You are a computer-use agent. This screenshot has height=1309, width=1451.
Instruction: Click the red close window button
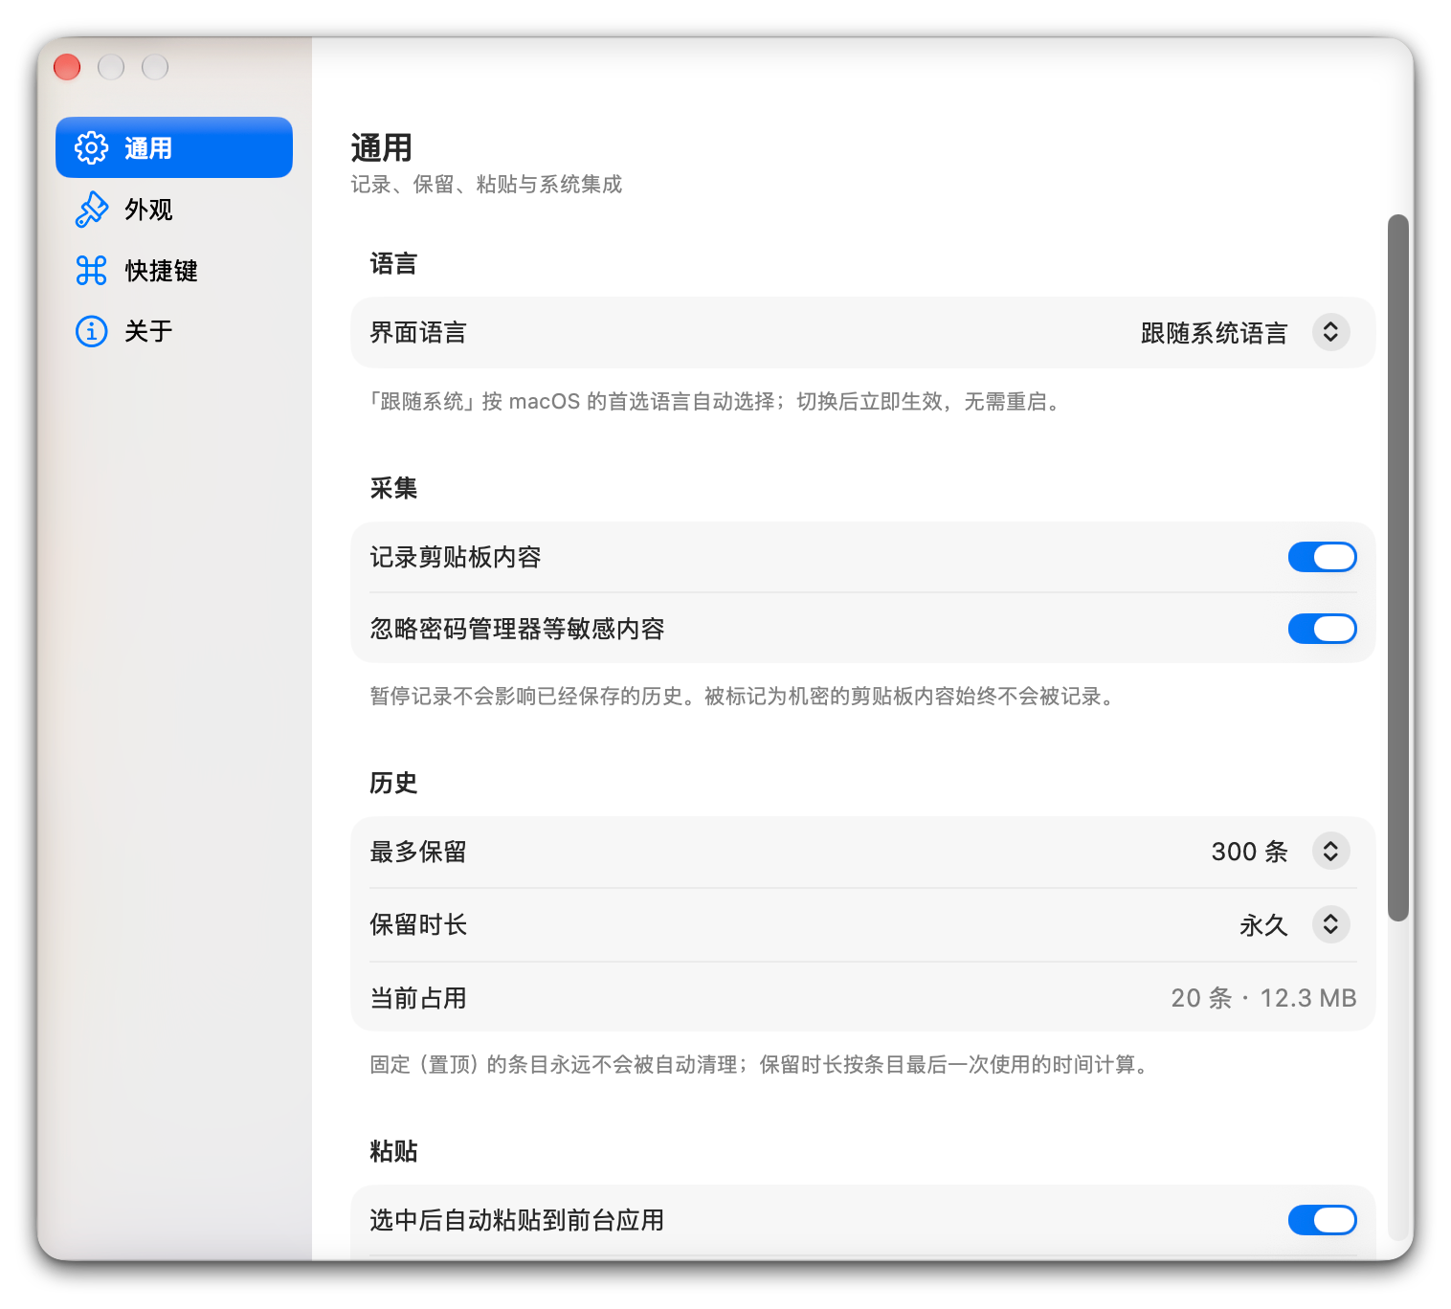[67, 67]
